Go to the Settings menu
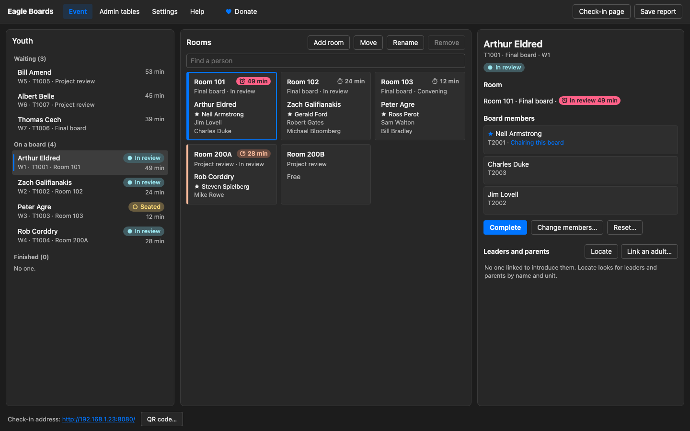Screen dimensions: 690x431 click(x=165, y=11)
